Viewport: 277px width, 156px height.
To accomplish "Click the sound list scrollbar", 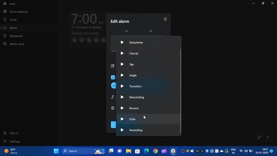I will pos(180,91).
